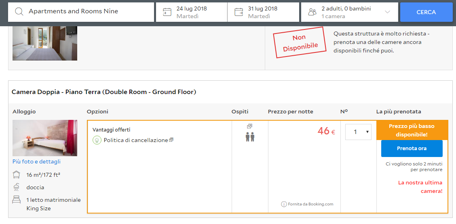
Task: Click the popup icon above guest figures
Action: pos(250,126)
